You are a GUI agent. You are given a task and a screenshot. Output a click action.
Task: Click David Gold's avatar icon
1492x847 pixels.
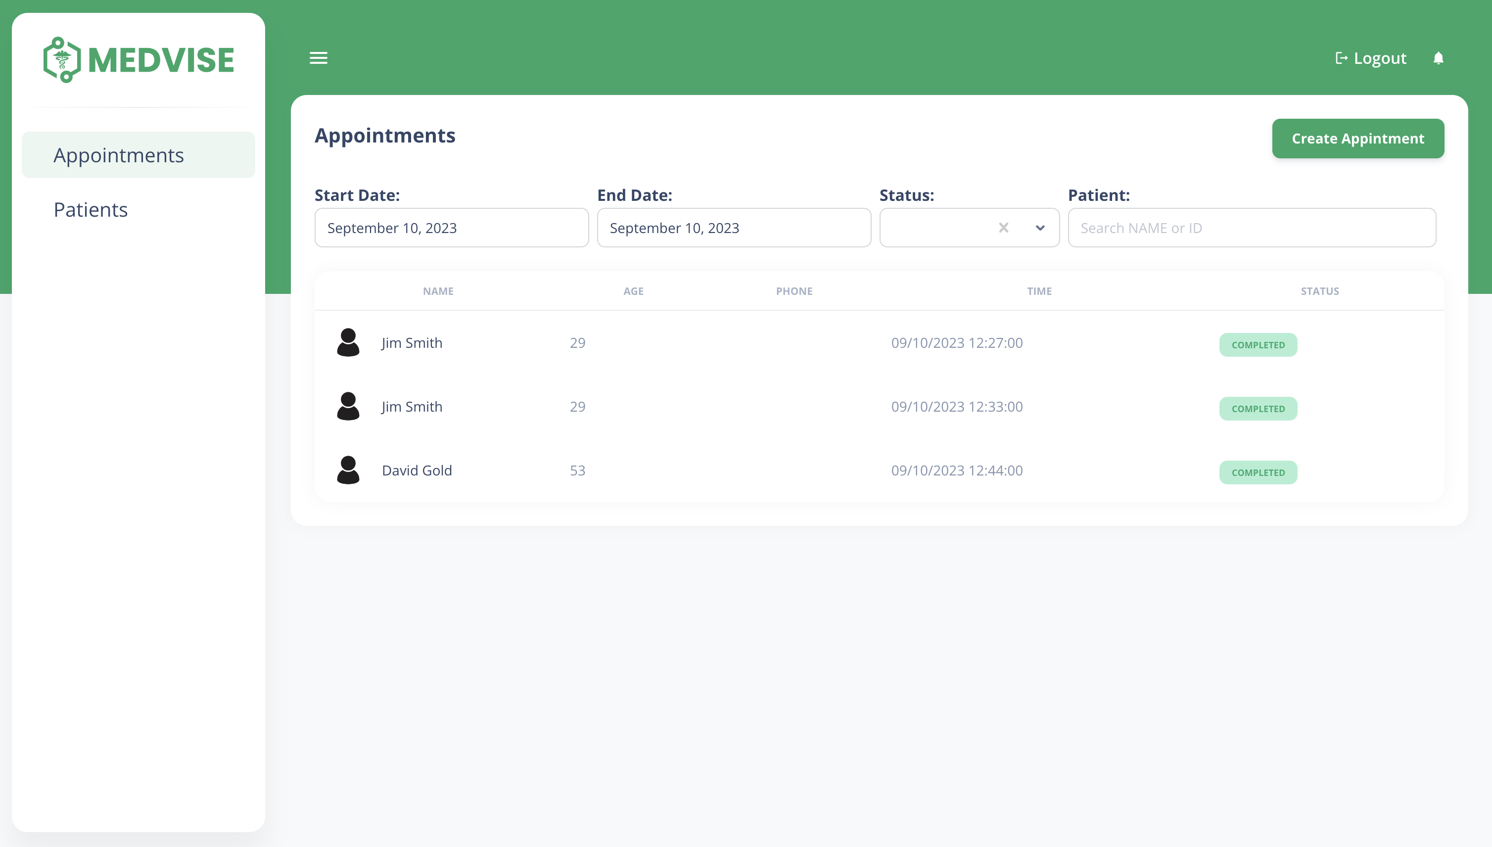point(348,470)
